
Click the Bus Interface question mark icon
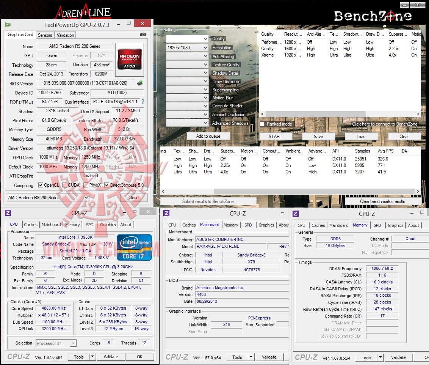(143, 102)
